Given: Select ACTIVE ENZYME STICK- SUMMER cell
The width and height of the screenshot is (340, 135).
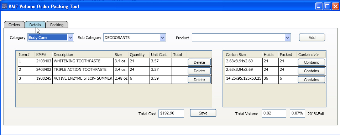Looking at the screenshot, I should (83, 79).
